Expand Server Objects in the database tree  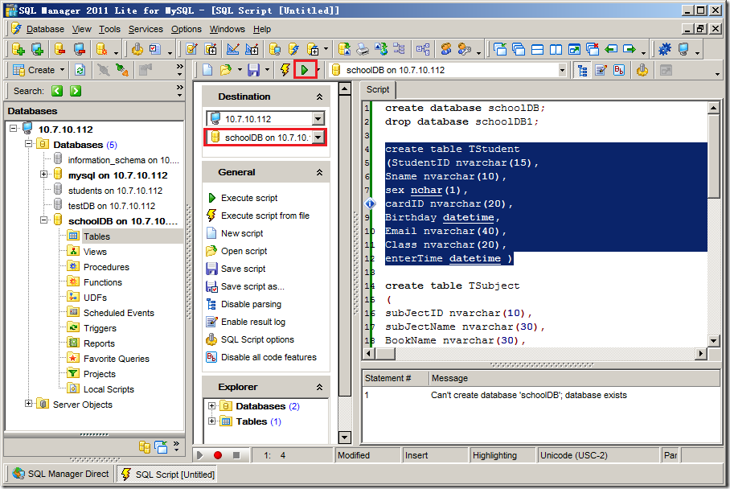point(28,405)
